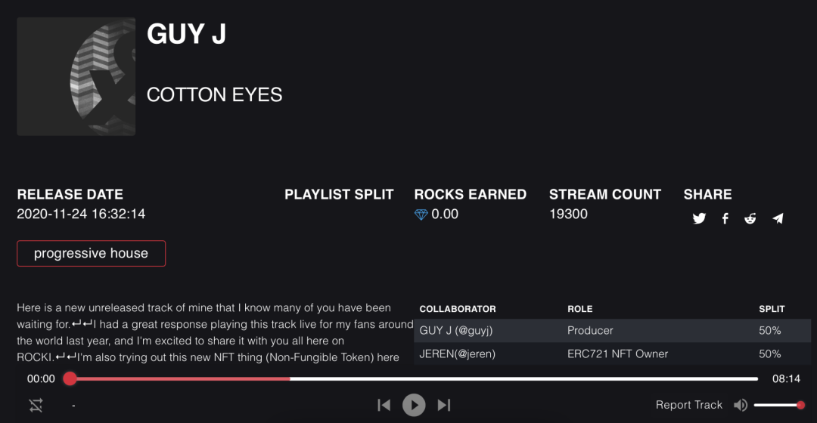Adjust the volume slider handle
This screenshot has height=423, width=817.
[x=801, y=405]
